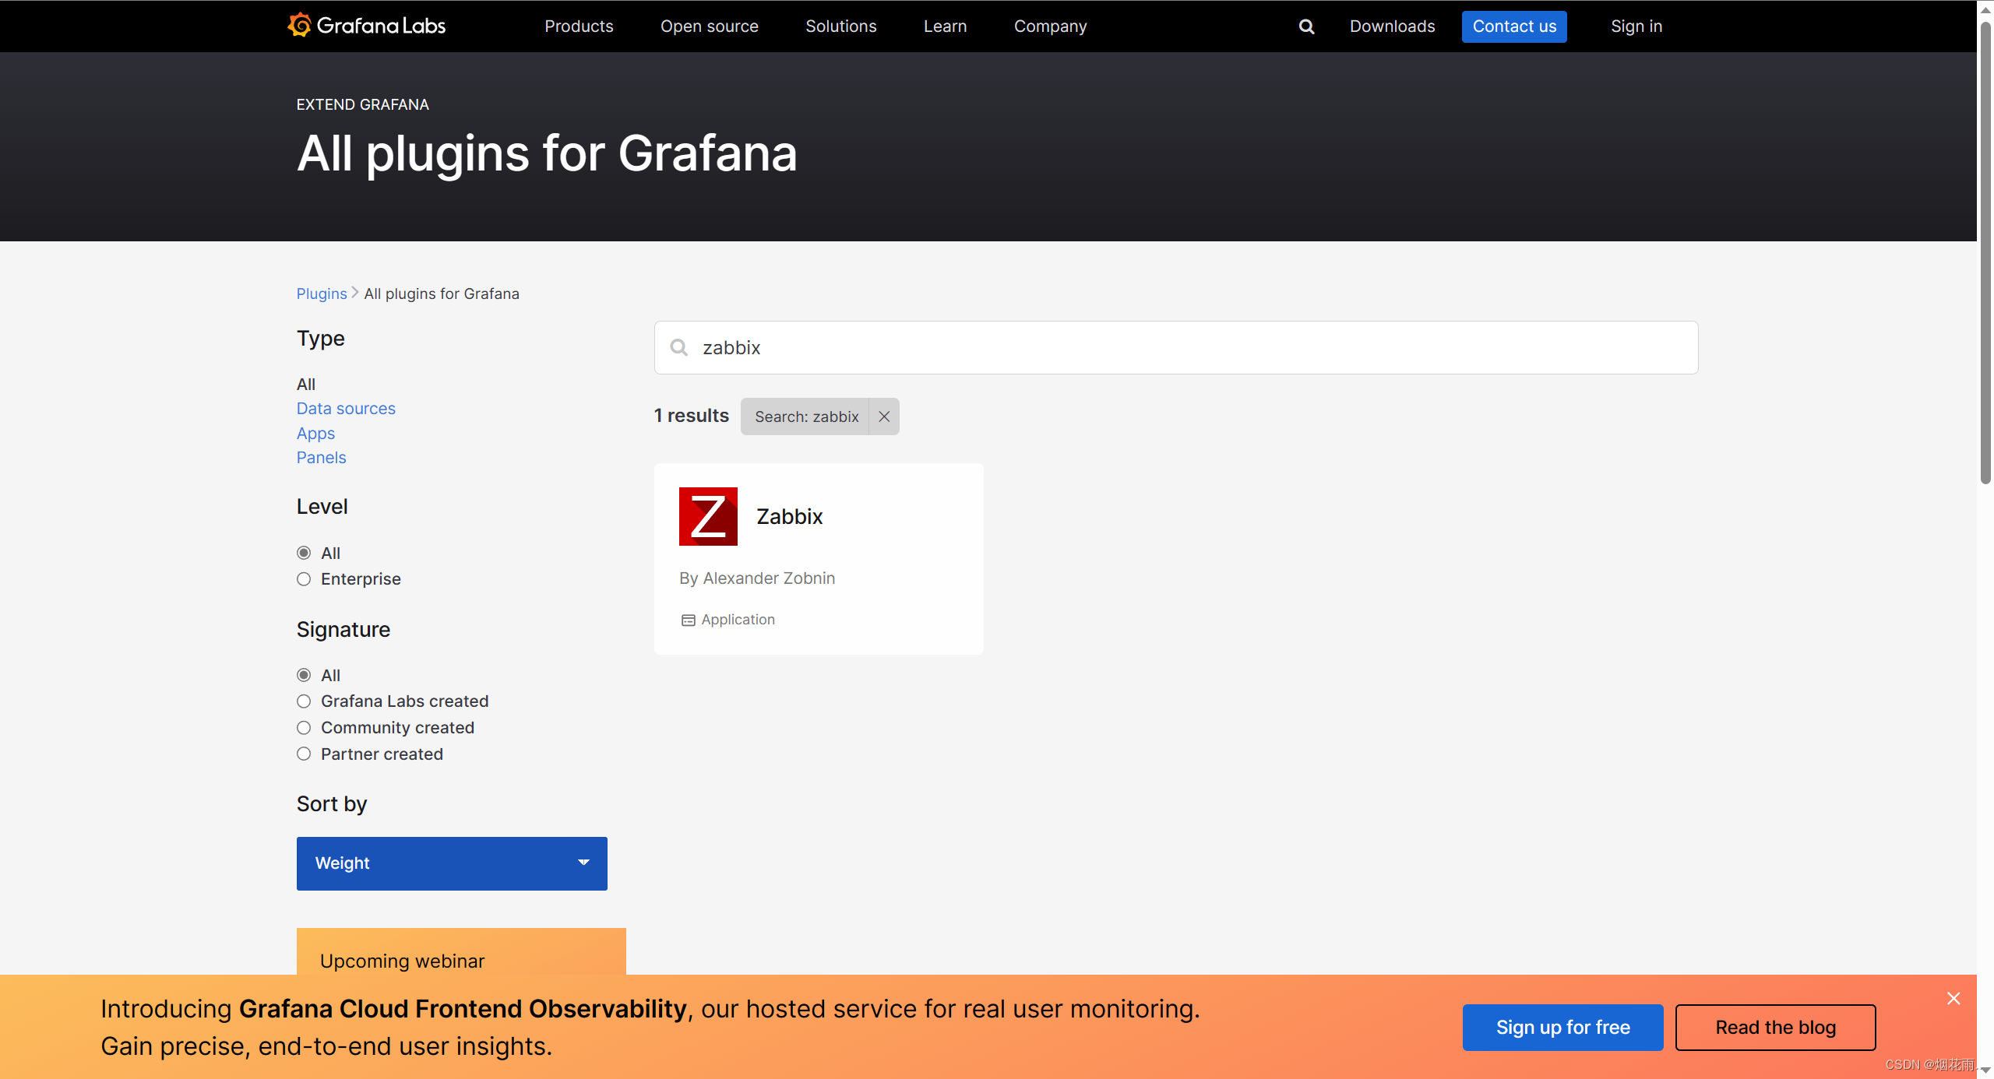Select 'Grafana Labs created' signature option
The height and width of the screenshot is (1079, 1994).
point(304,701)
